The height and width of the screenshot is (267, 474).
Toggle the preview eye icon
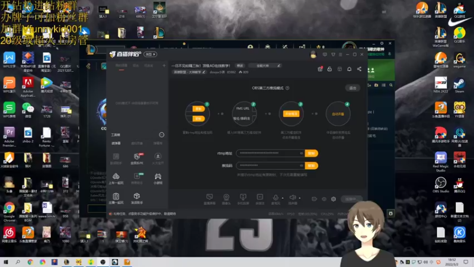pyautogui.click(x=324, y=199)
